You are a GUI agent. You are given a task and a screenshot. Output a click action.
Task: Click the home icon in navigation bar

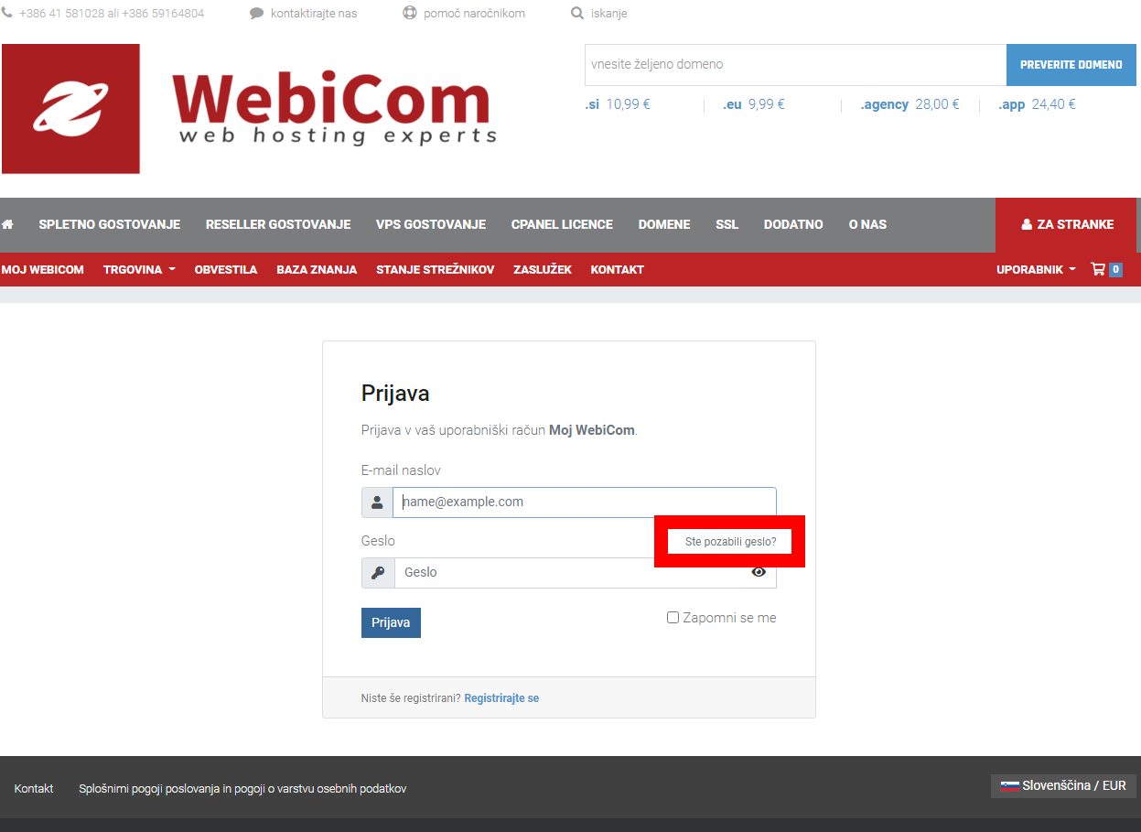[x=7, y=224]
